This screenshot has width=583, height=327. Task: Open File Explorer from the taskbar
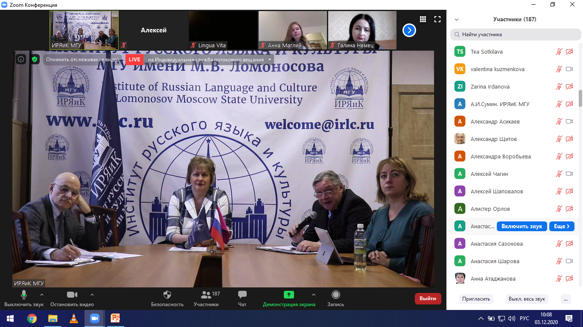click(x=52, y=318)
